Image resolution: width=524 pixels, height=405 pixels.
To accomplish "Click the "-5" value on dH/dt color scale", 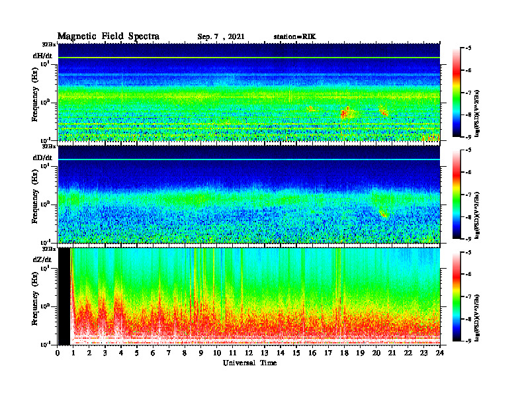I will tap(468, 48).
